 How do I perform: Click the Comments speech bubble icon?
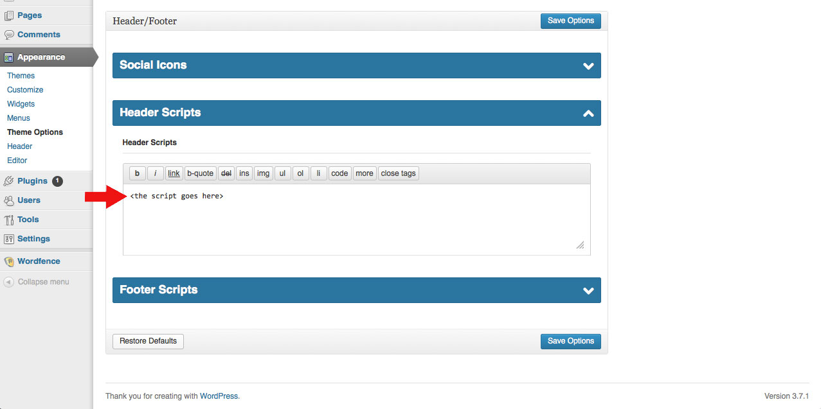9,35
